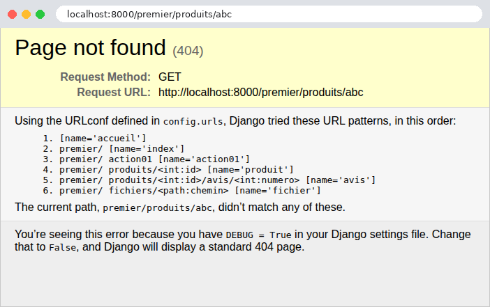The width and height of the screenshot is (490, 307).
Task: Click the request URL http://localhost:8000/premier/produits/abc
Action: (x=260, y=93)
